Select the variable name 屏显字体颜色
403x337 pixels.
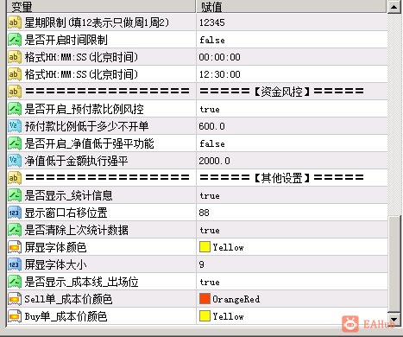coord(55,247)
